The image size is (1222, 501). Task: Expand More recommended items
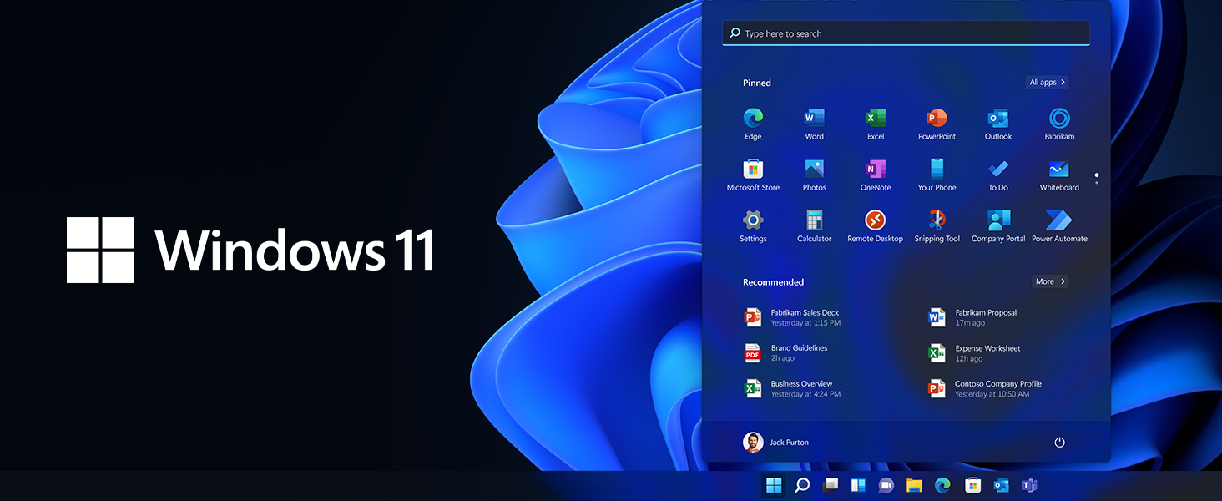1049,281
